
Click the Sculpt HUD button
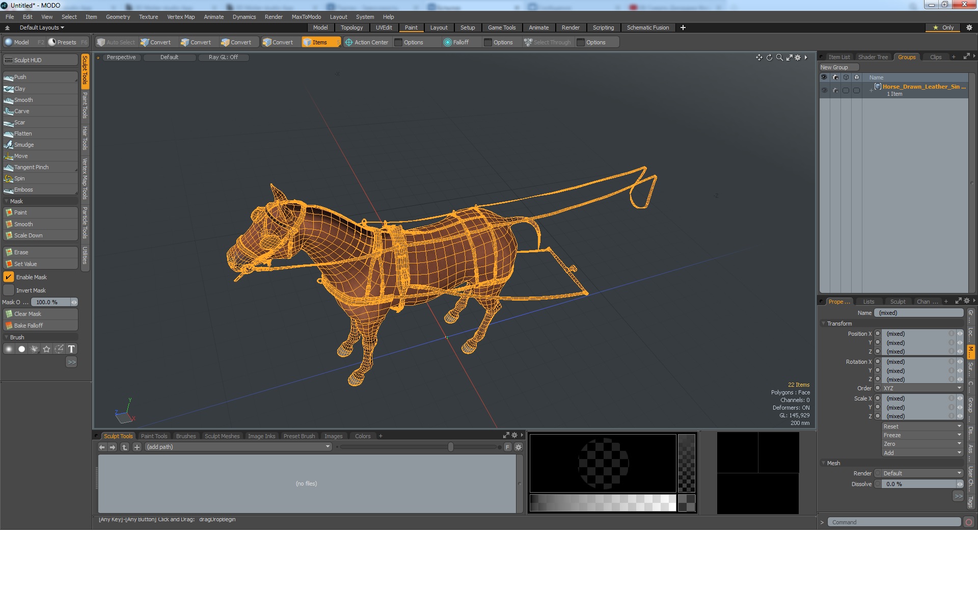pos(40,60)
